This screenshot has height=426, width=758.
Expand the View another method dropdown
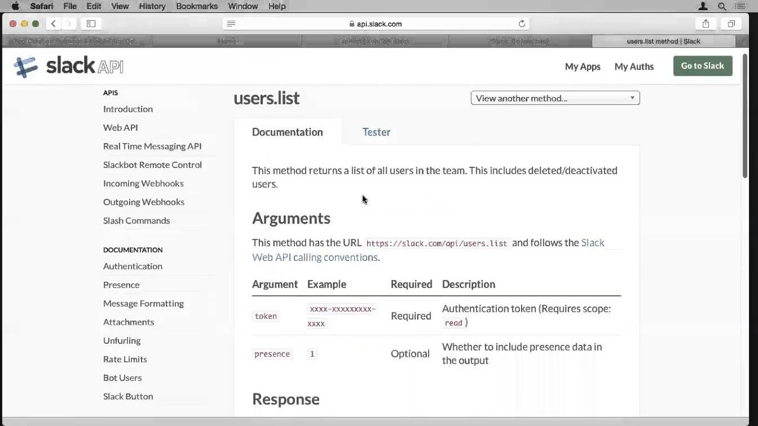click(x=555, y=98)
